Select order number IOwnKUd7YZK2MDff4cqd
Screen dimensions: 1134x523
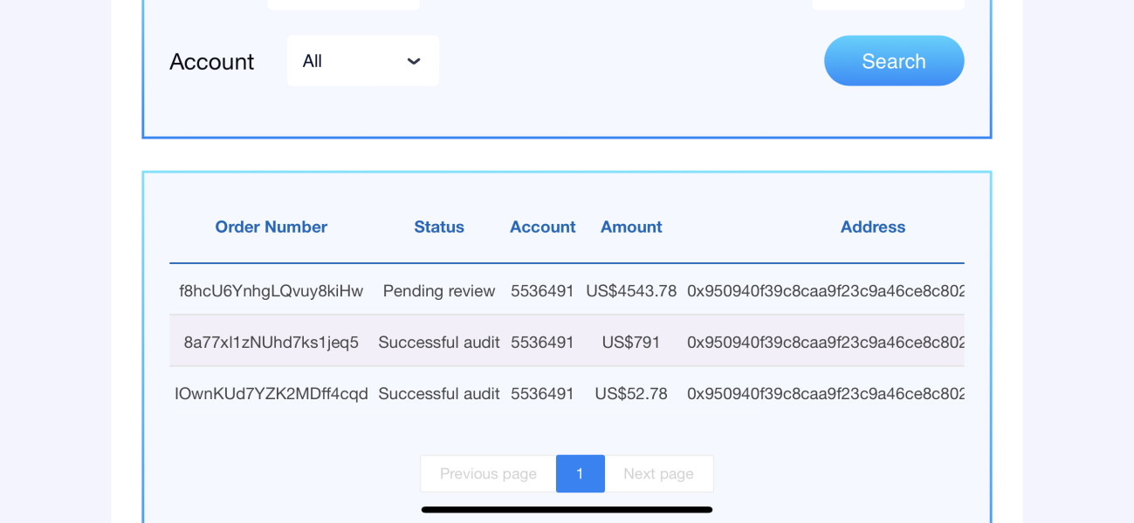pyautogui.click(x=271, y=394)
